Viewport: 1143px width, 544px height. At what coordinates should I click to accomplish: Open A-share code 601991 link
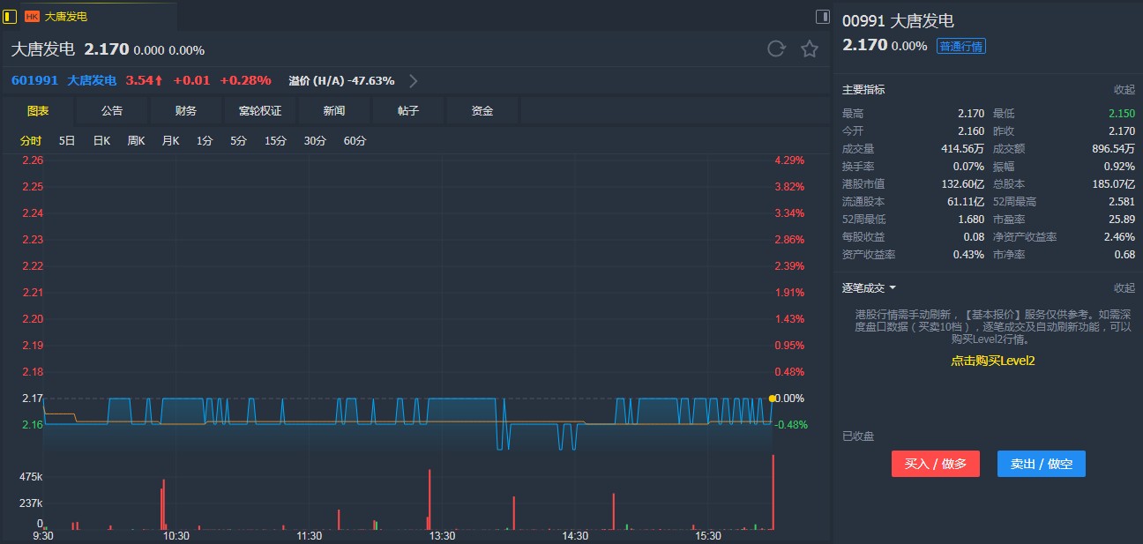pyautogui.click(x=34, y=81)
